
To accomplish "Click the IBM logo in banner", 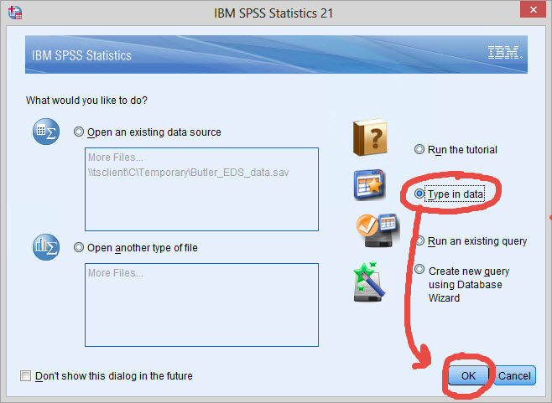I will [505, 53].
